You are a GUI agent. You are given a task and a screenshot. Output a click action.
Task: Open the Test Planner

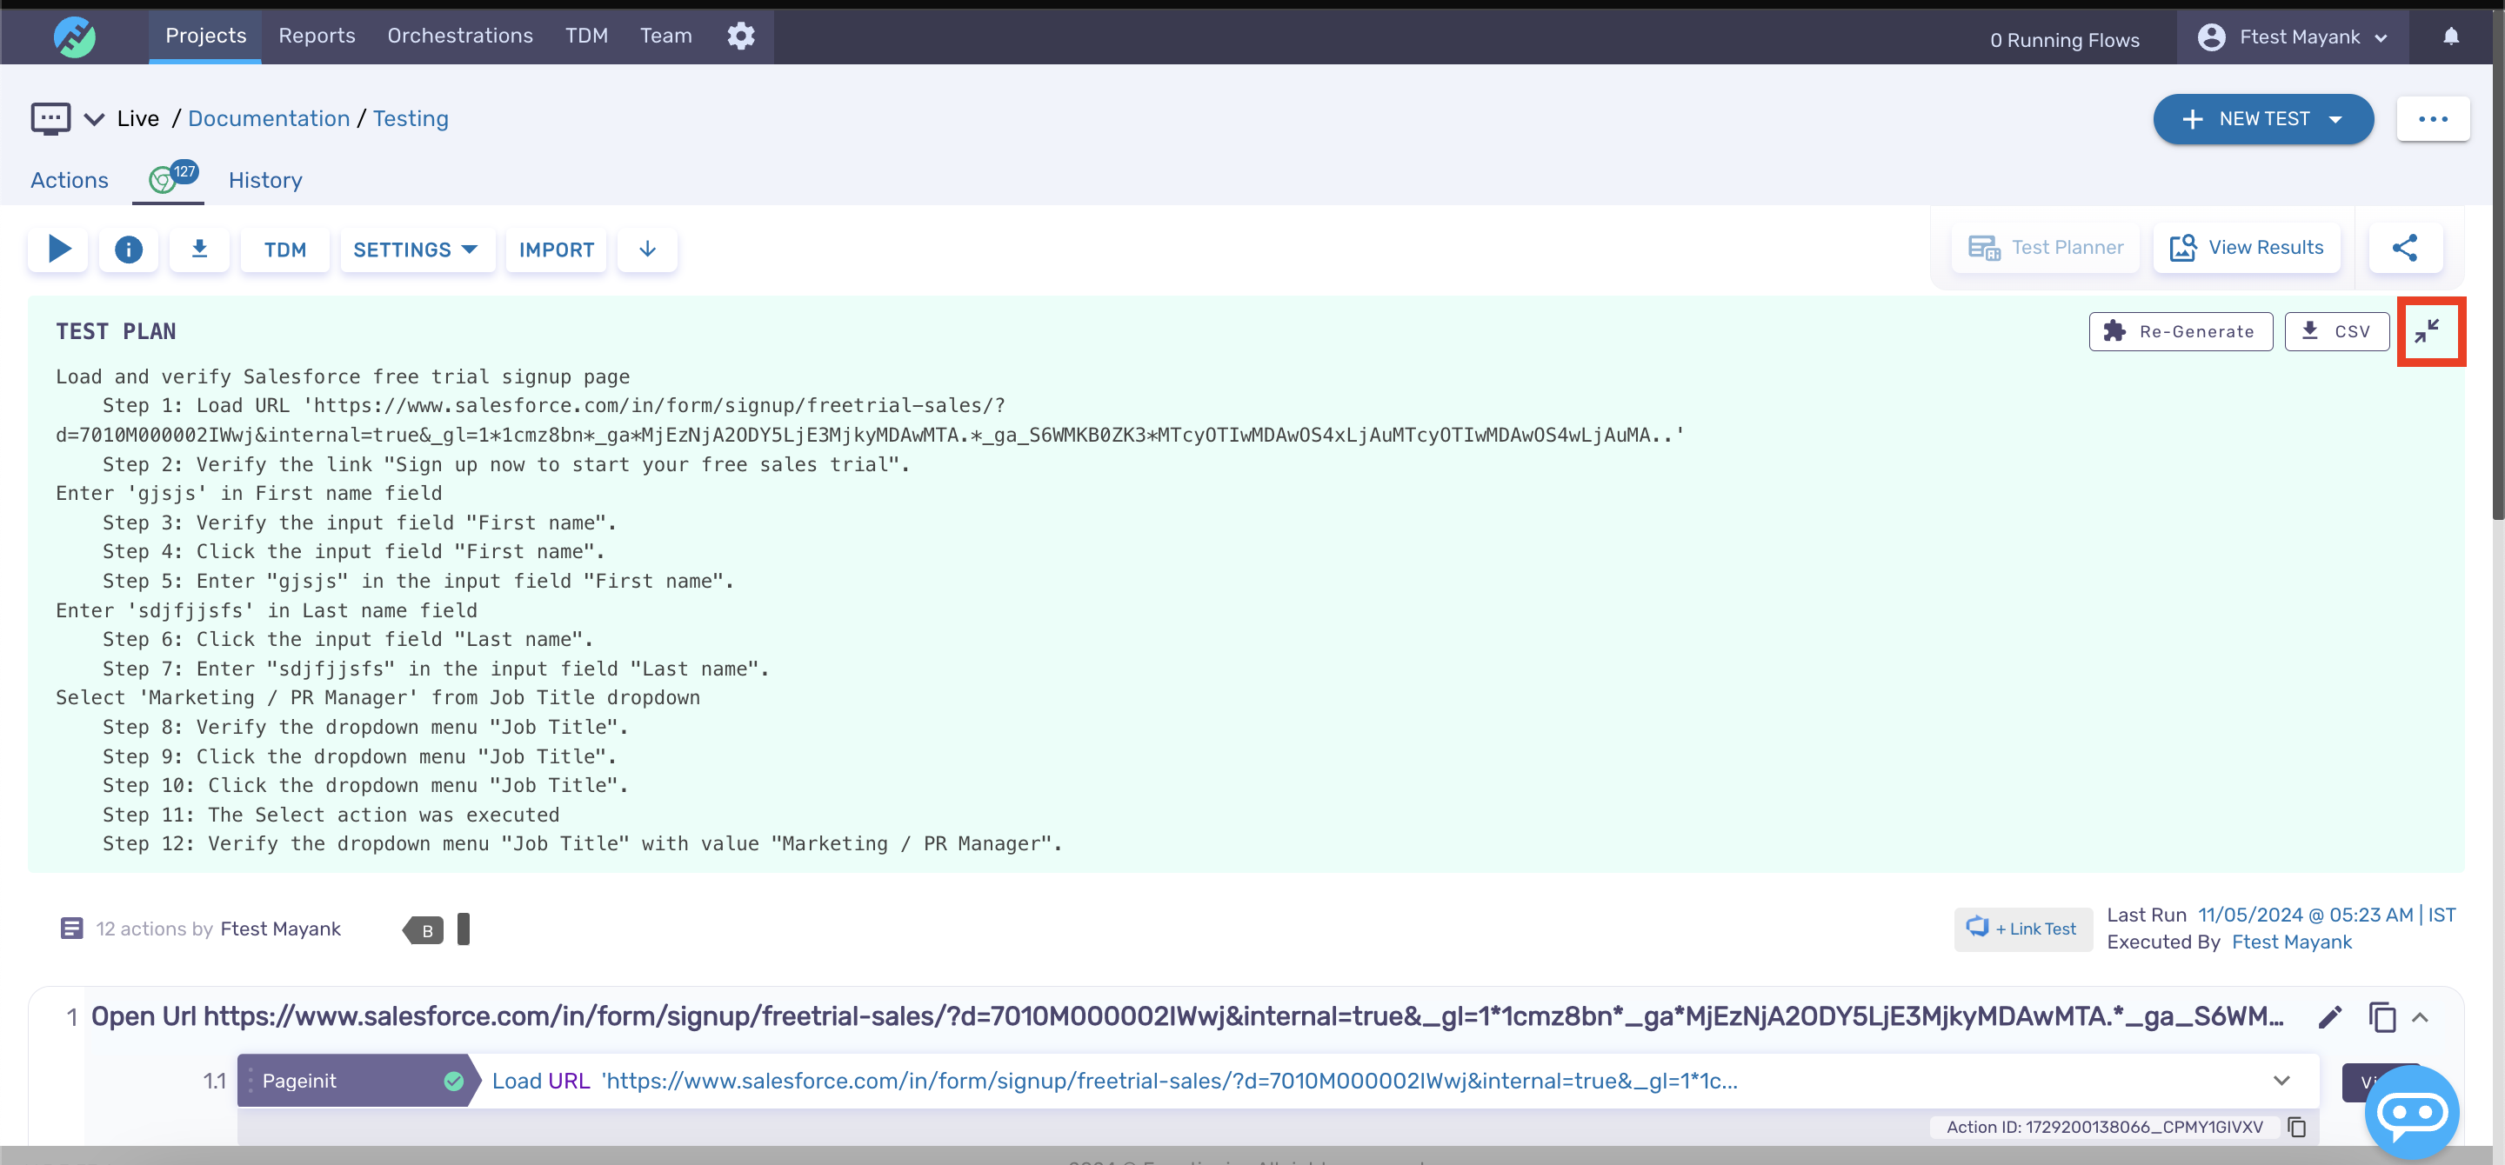coord(2046,248)
